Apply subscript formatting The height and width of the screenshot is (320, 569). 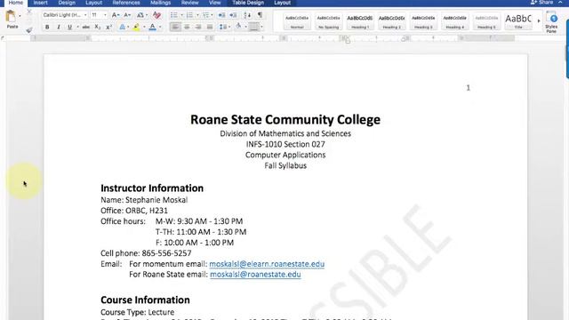pos(97,28)
